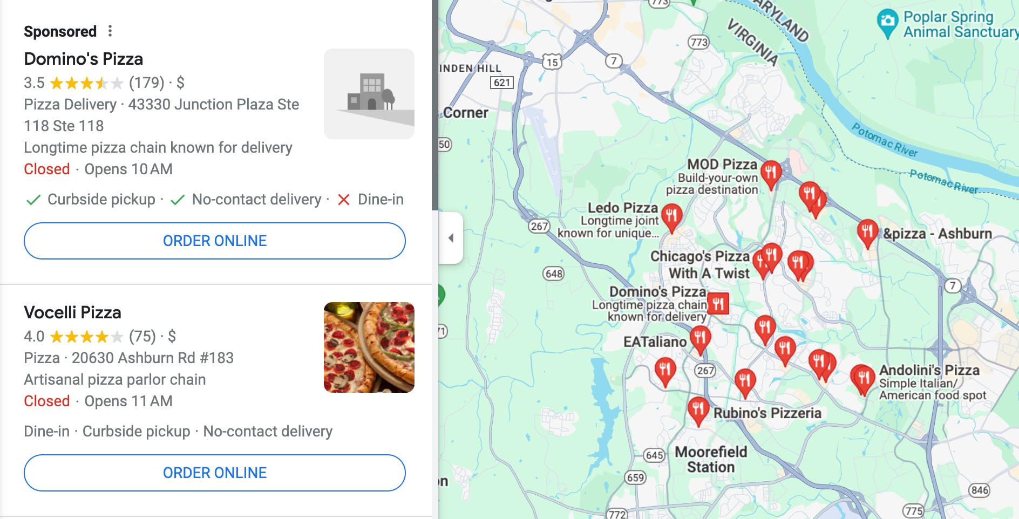Open the Sponsored three-dot options menu
The image size is (1019, 519).
pos(110,31)
